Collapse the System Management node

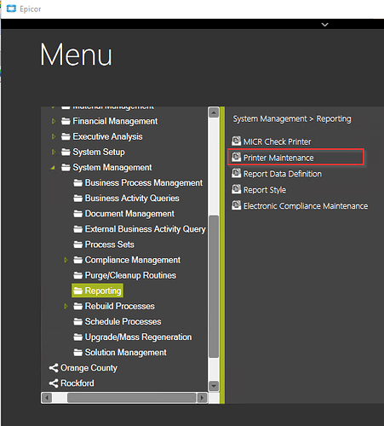click(x=53, y=168)
